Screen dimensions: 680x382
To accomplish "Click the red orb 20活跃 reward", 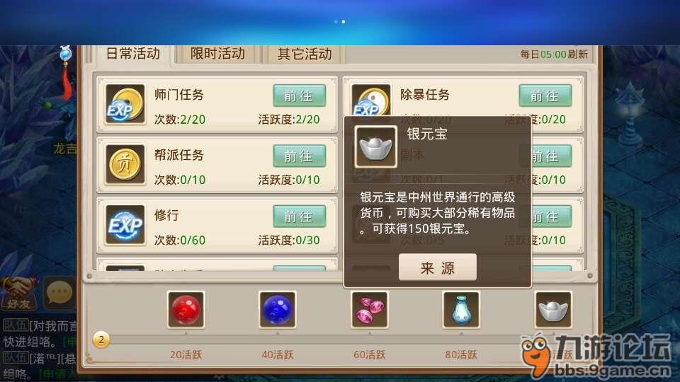I will point(186,310).
